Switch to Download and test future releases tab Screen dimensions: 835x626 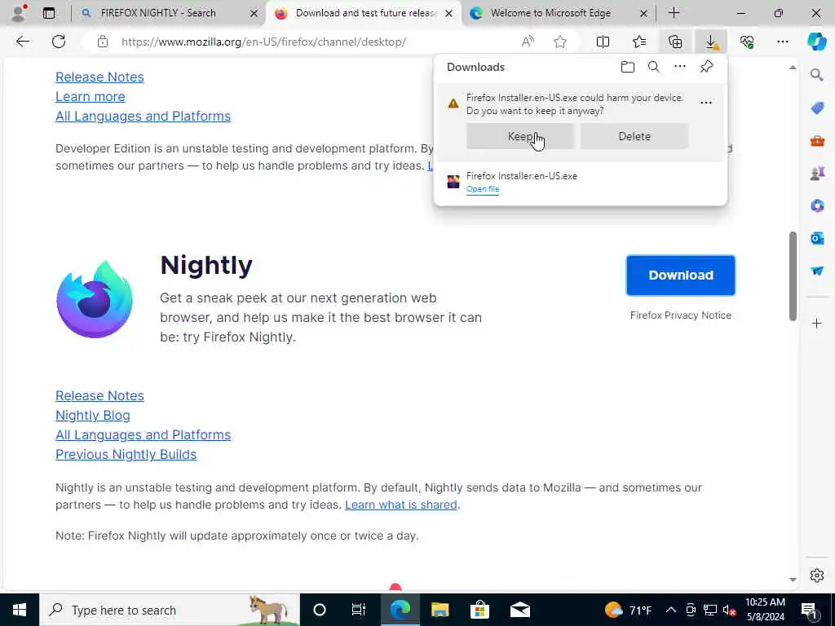366,13
